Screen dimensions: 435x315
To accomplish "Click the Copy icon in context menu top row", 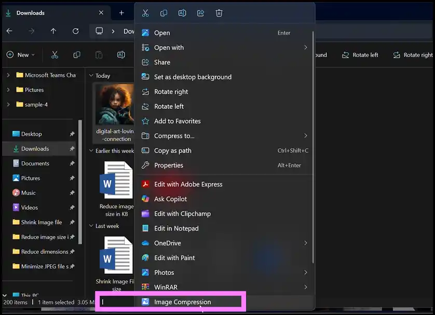I will pyautogui.click(x=164, y=13).
